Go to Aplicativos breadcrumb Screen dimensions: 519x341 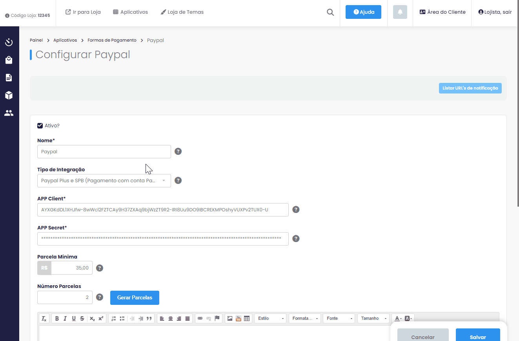pyautogui.click(x=65, y=40)
